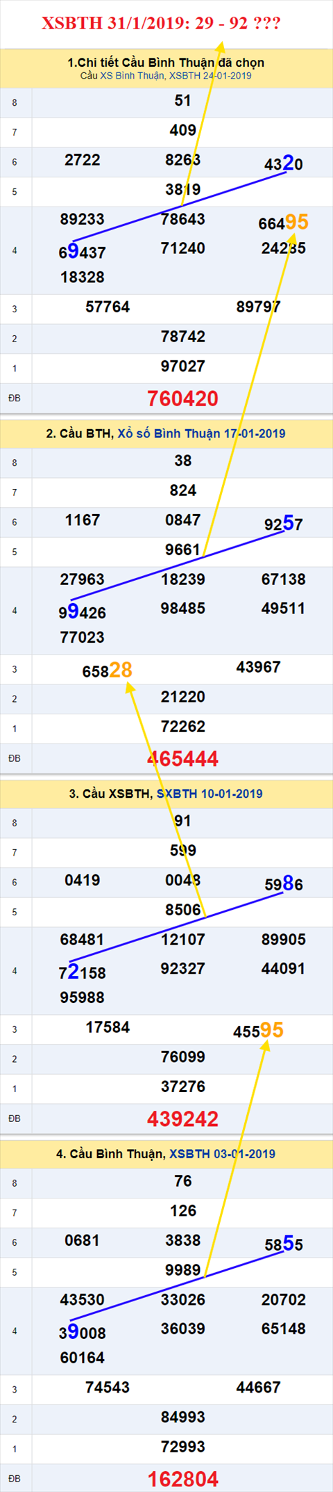Click the number 0419
This screenshot has height=1492, width=333.
coord(83,881)
